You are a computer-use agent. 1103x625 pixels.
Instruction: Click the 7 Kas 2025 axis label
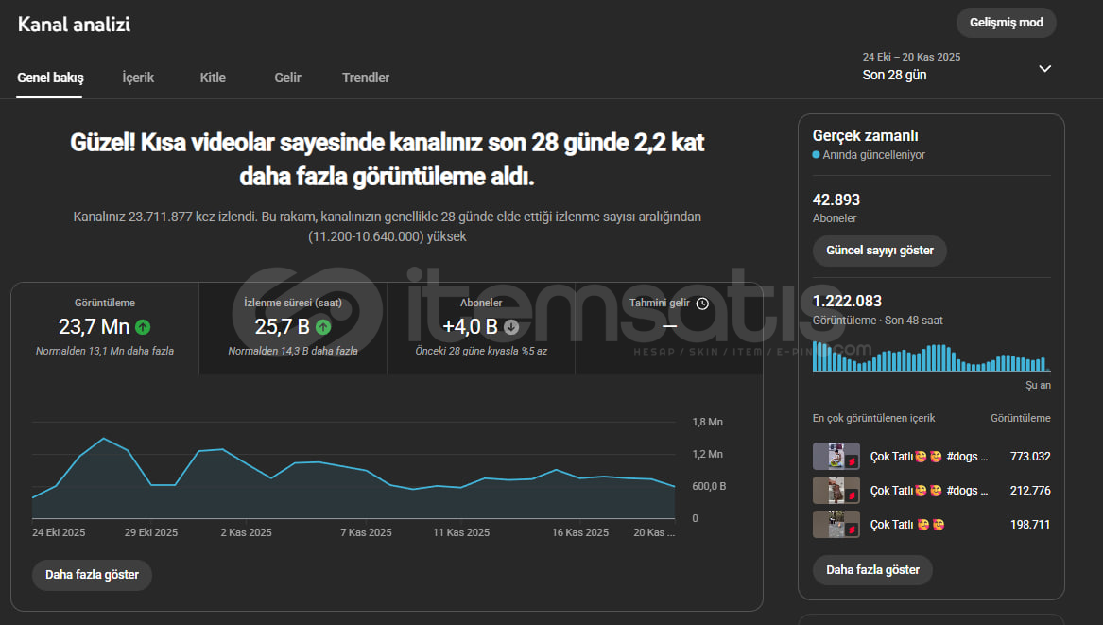366,532
